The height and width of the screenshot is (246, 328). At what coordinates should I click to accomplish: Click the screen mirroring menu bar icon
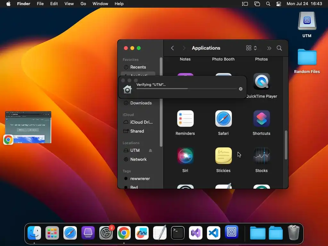[x=257, y=4]
